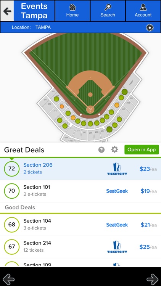This screenshot has width=161, height=286.
Task: Choose the SeatGeek link for Section 104
Action: pos(117,225)
